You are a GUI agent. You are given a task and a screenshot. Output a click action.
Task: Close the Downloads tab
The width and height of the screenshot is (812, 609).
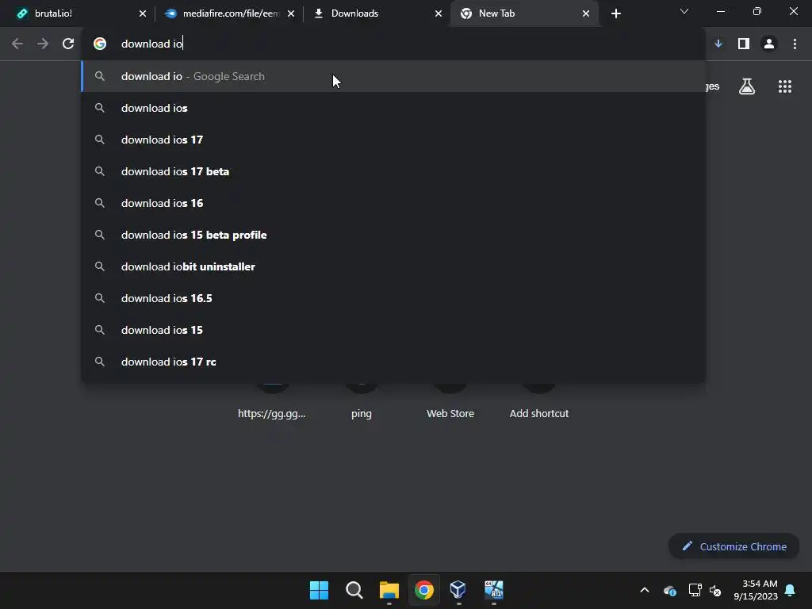439,13
